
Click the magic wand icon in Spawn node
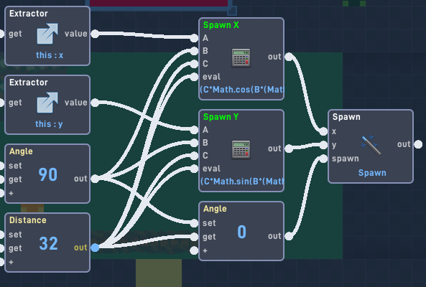click(371, 146)
